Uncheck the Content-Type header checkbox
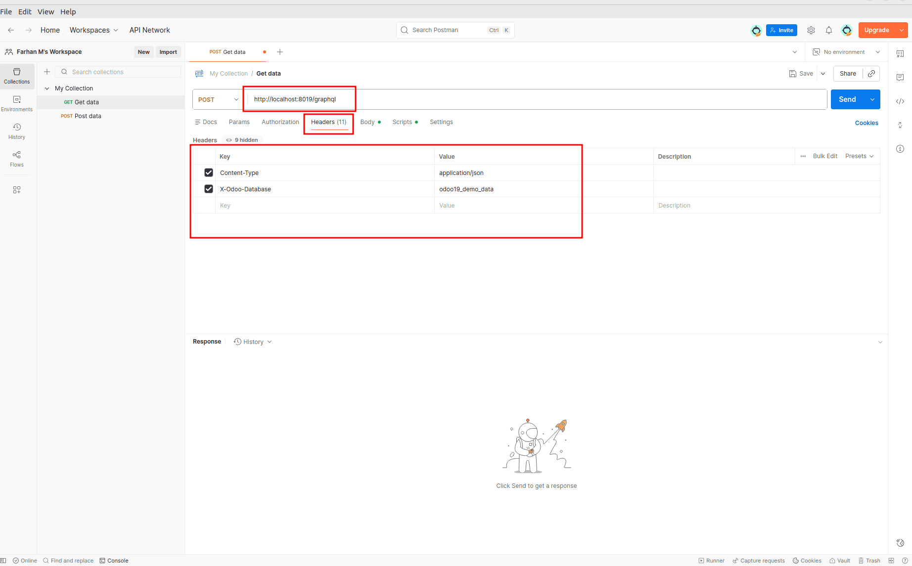Viewport: 912px width, 566px height. coord(209,173)
